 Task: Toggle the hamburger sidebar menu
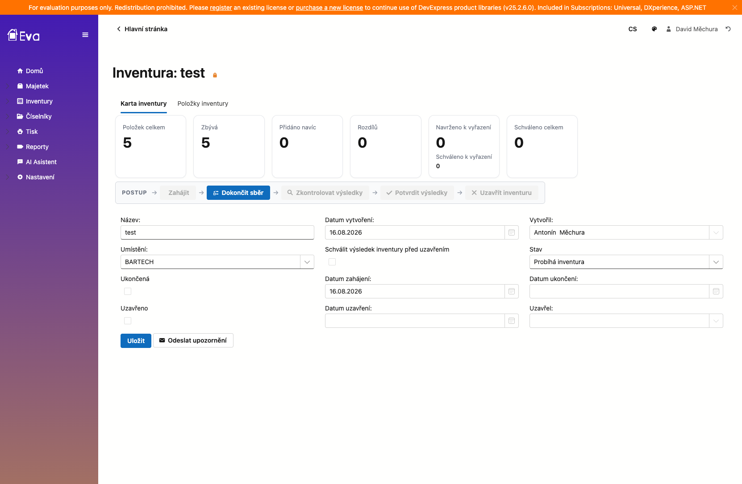point(85,35)
